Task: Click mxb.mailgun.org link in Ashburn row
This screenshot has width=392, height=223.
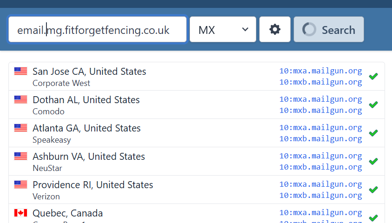Action: tap(320, 167)
